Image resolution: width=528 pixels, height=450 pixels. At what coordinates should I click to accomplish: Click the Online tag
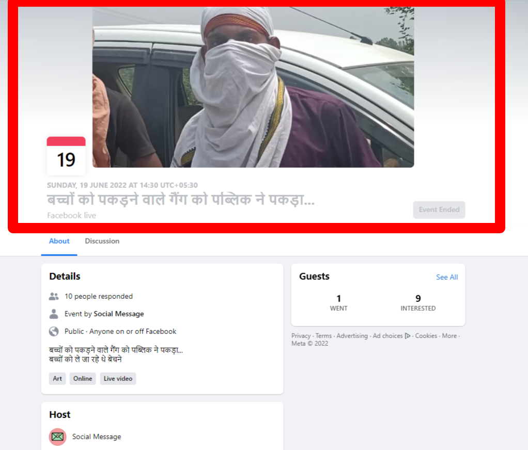(x=83, y=379)
